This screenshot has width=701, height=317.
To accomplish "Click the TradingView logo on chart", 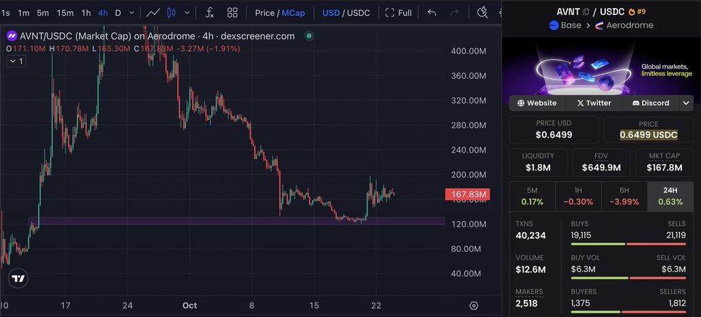I will coord(18,278).
